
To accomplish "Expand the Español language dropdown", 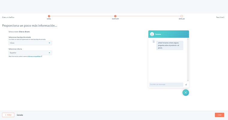I will (x=30, y=53).
